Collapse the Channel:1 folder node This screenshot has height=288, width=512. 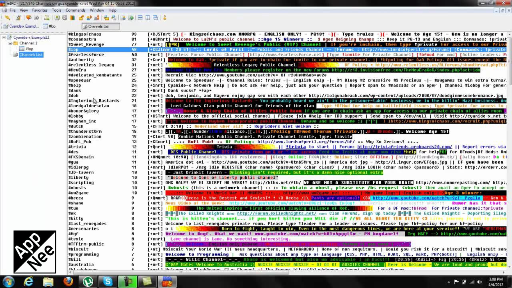[10, 43]
